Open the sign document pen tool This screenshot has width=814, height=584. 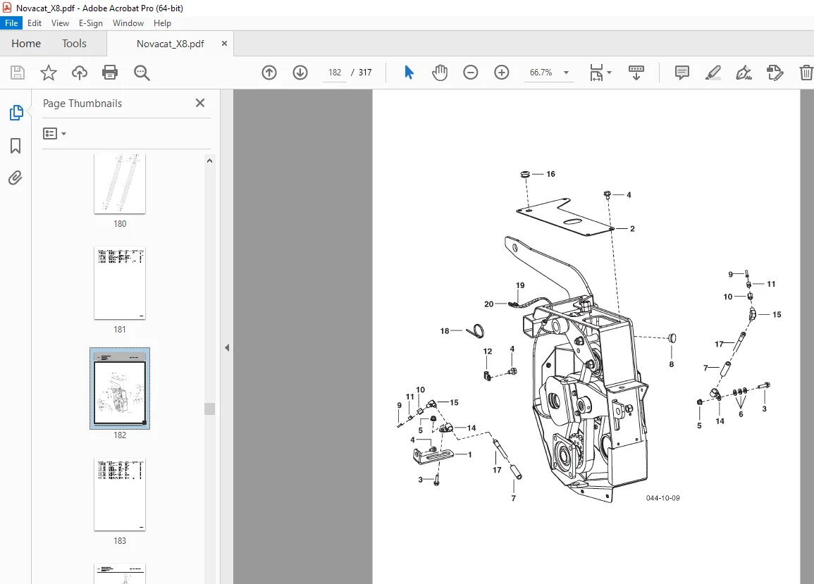click(744, 73)
